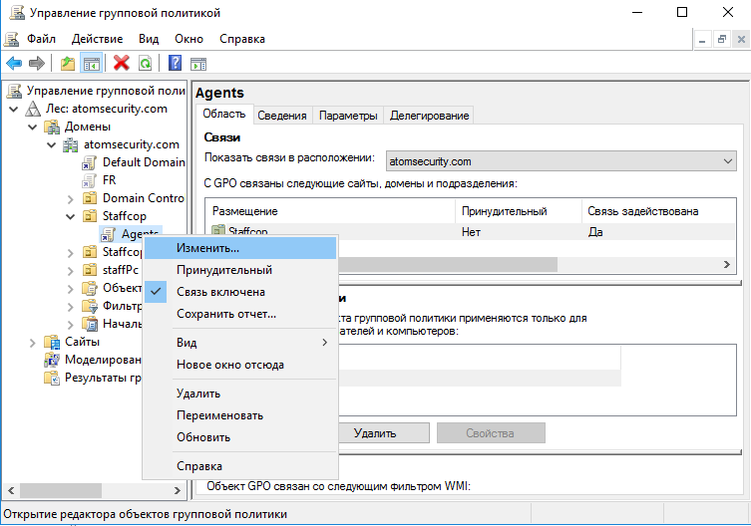Click the Up one level folder icon

68,64
